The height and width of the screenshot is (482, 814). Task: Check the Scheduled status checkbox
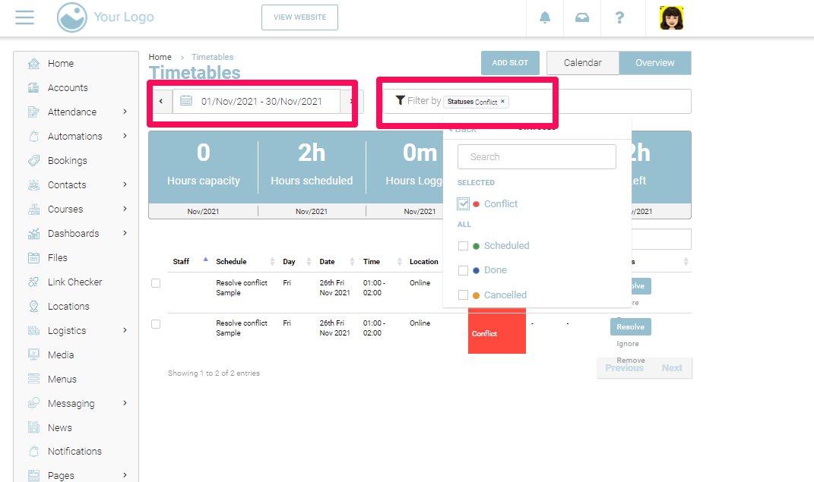[464, 246]
